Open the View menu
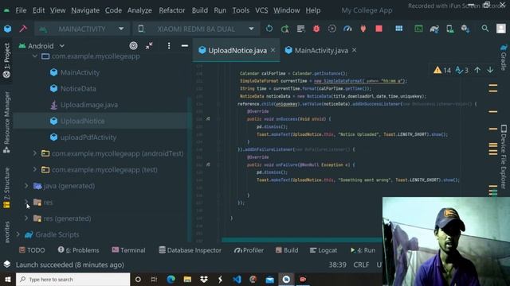Viewport: 510px width, 286px height. pos(57,10)
